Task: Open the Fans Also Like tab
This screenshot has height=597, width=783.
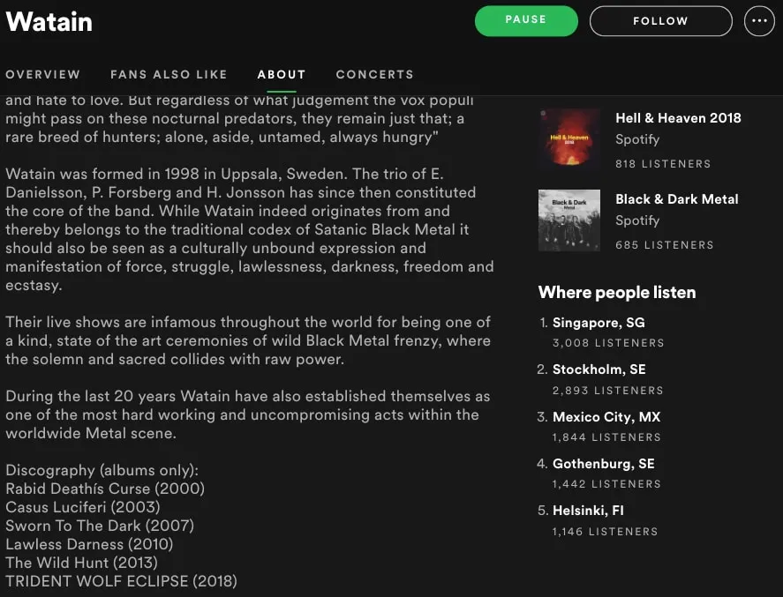Action: 169,74
